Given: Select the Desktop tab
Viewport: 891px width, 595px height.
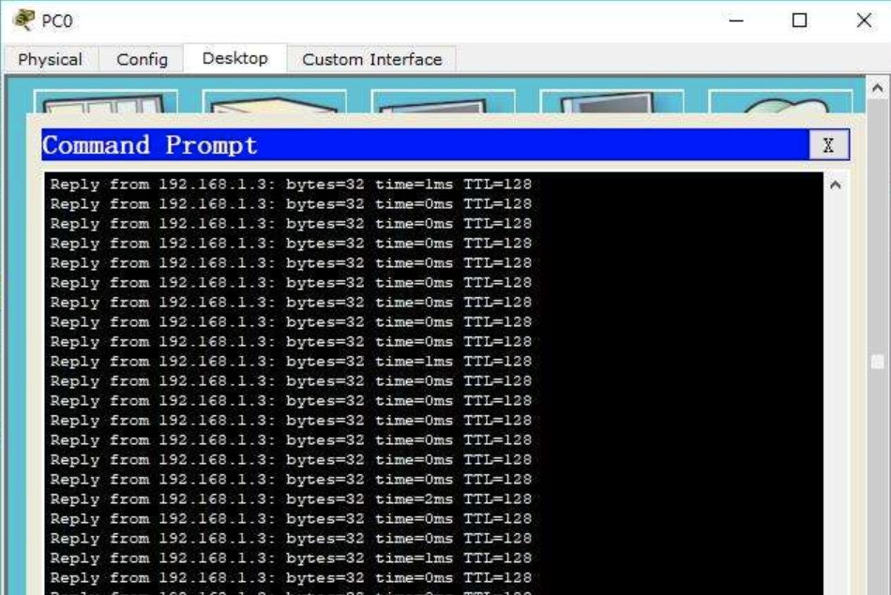Looking at the screenshot, I should tap(234, 58).
